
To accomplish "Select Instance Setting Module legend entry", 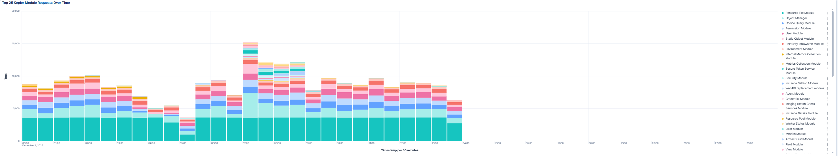I will tap(801, 83).
